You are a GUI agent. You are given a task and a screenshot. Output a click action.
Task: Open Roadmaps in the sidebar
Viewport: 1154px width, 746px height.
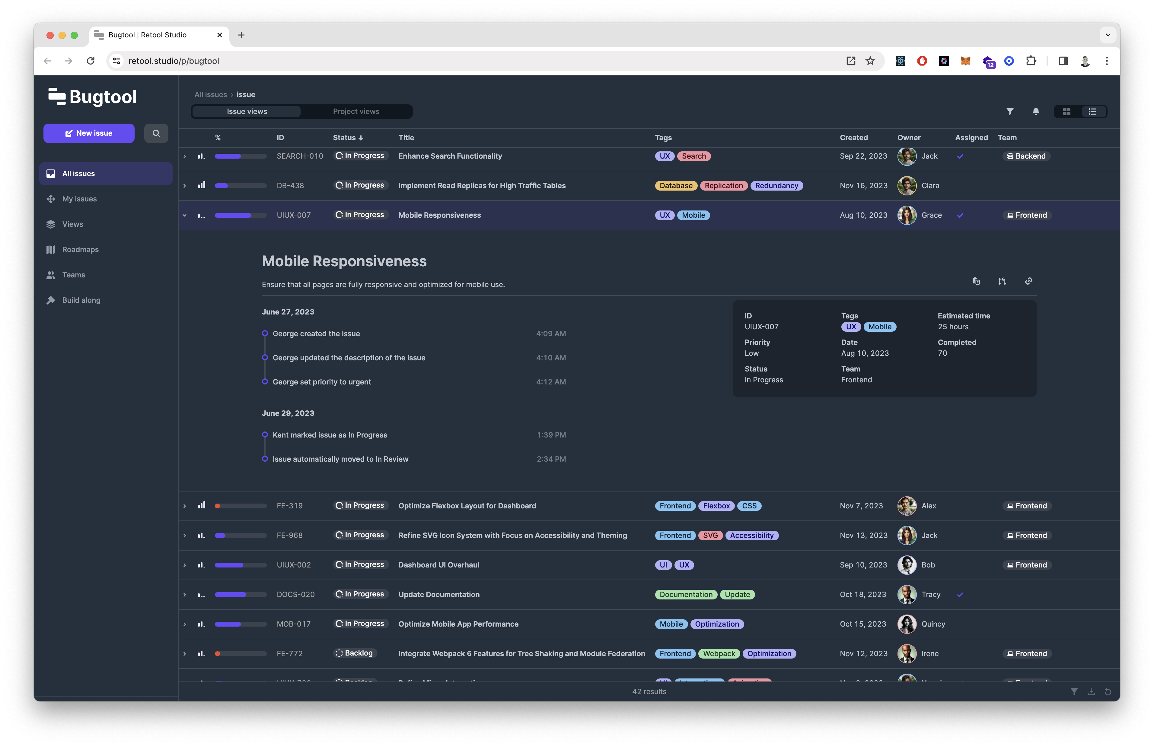coord(80,249)
